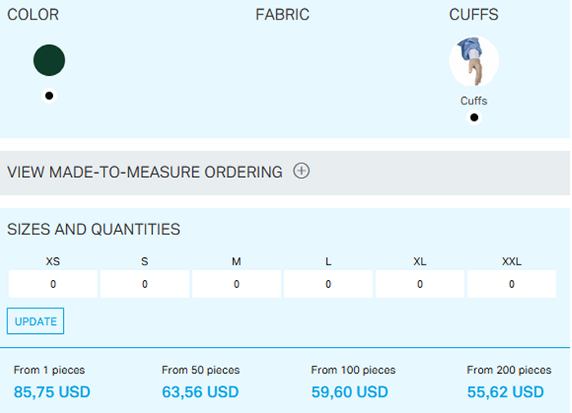Click the 55,62 USD price for 200 pieces

[x=505, y=393]
